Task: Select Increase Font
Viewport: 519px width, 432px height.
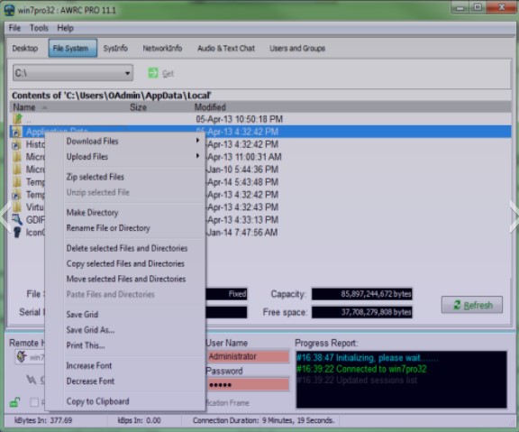Action: tap(88, 366)
